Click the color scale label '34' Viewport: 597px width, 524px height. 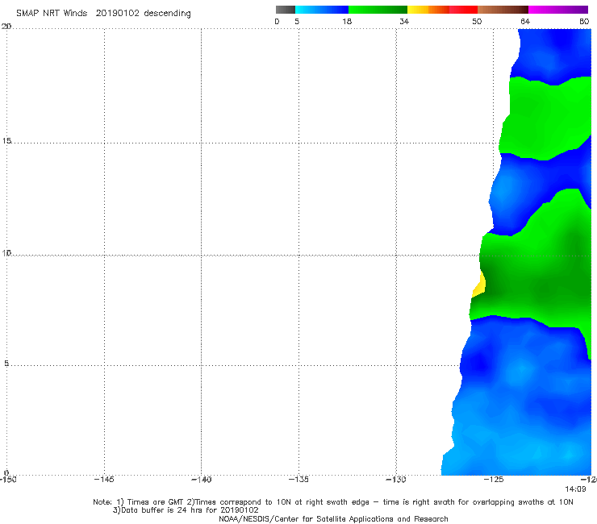point(404,21)
